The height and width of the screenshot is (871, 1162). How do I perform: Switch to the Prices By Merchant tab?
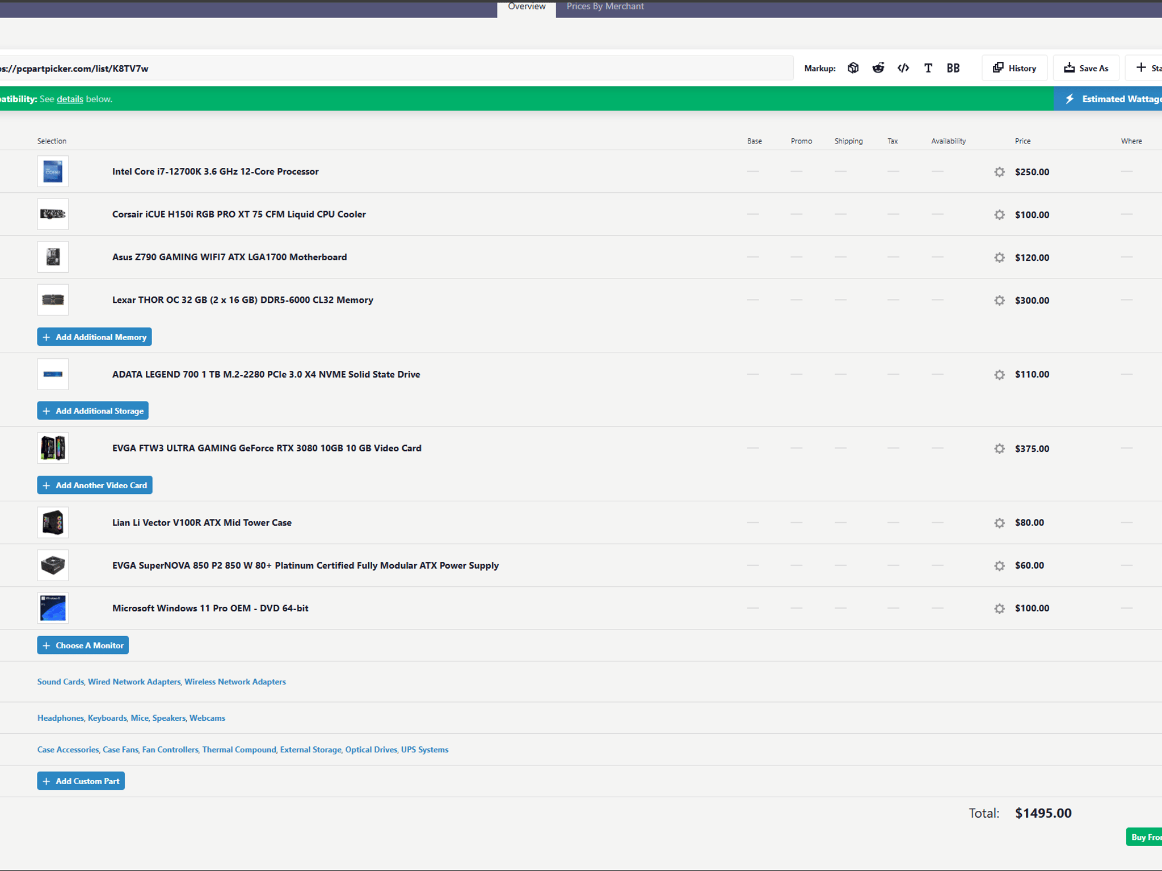pos(605,7)
